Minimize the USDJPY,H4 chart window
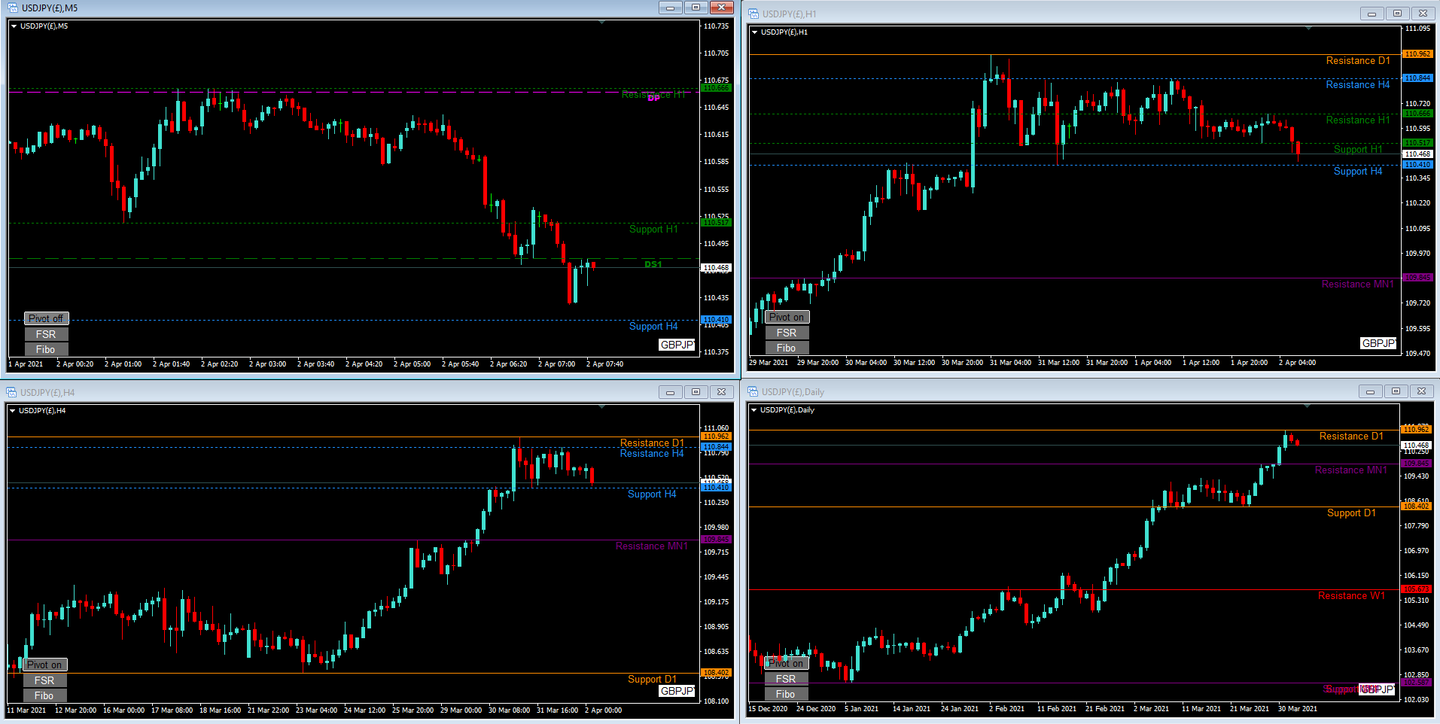The width and height of the screenshot is (1440, 724). tap(670, 392)
